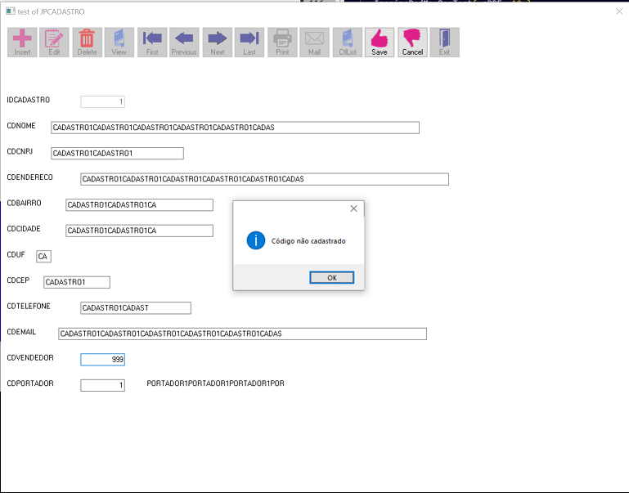The image size is (629, 493).
Task: Close the test of JPCADASTRO window
Action: pos(619,11)
